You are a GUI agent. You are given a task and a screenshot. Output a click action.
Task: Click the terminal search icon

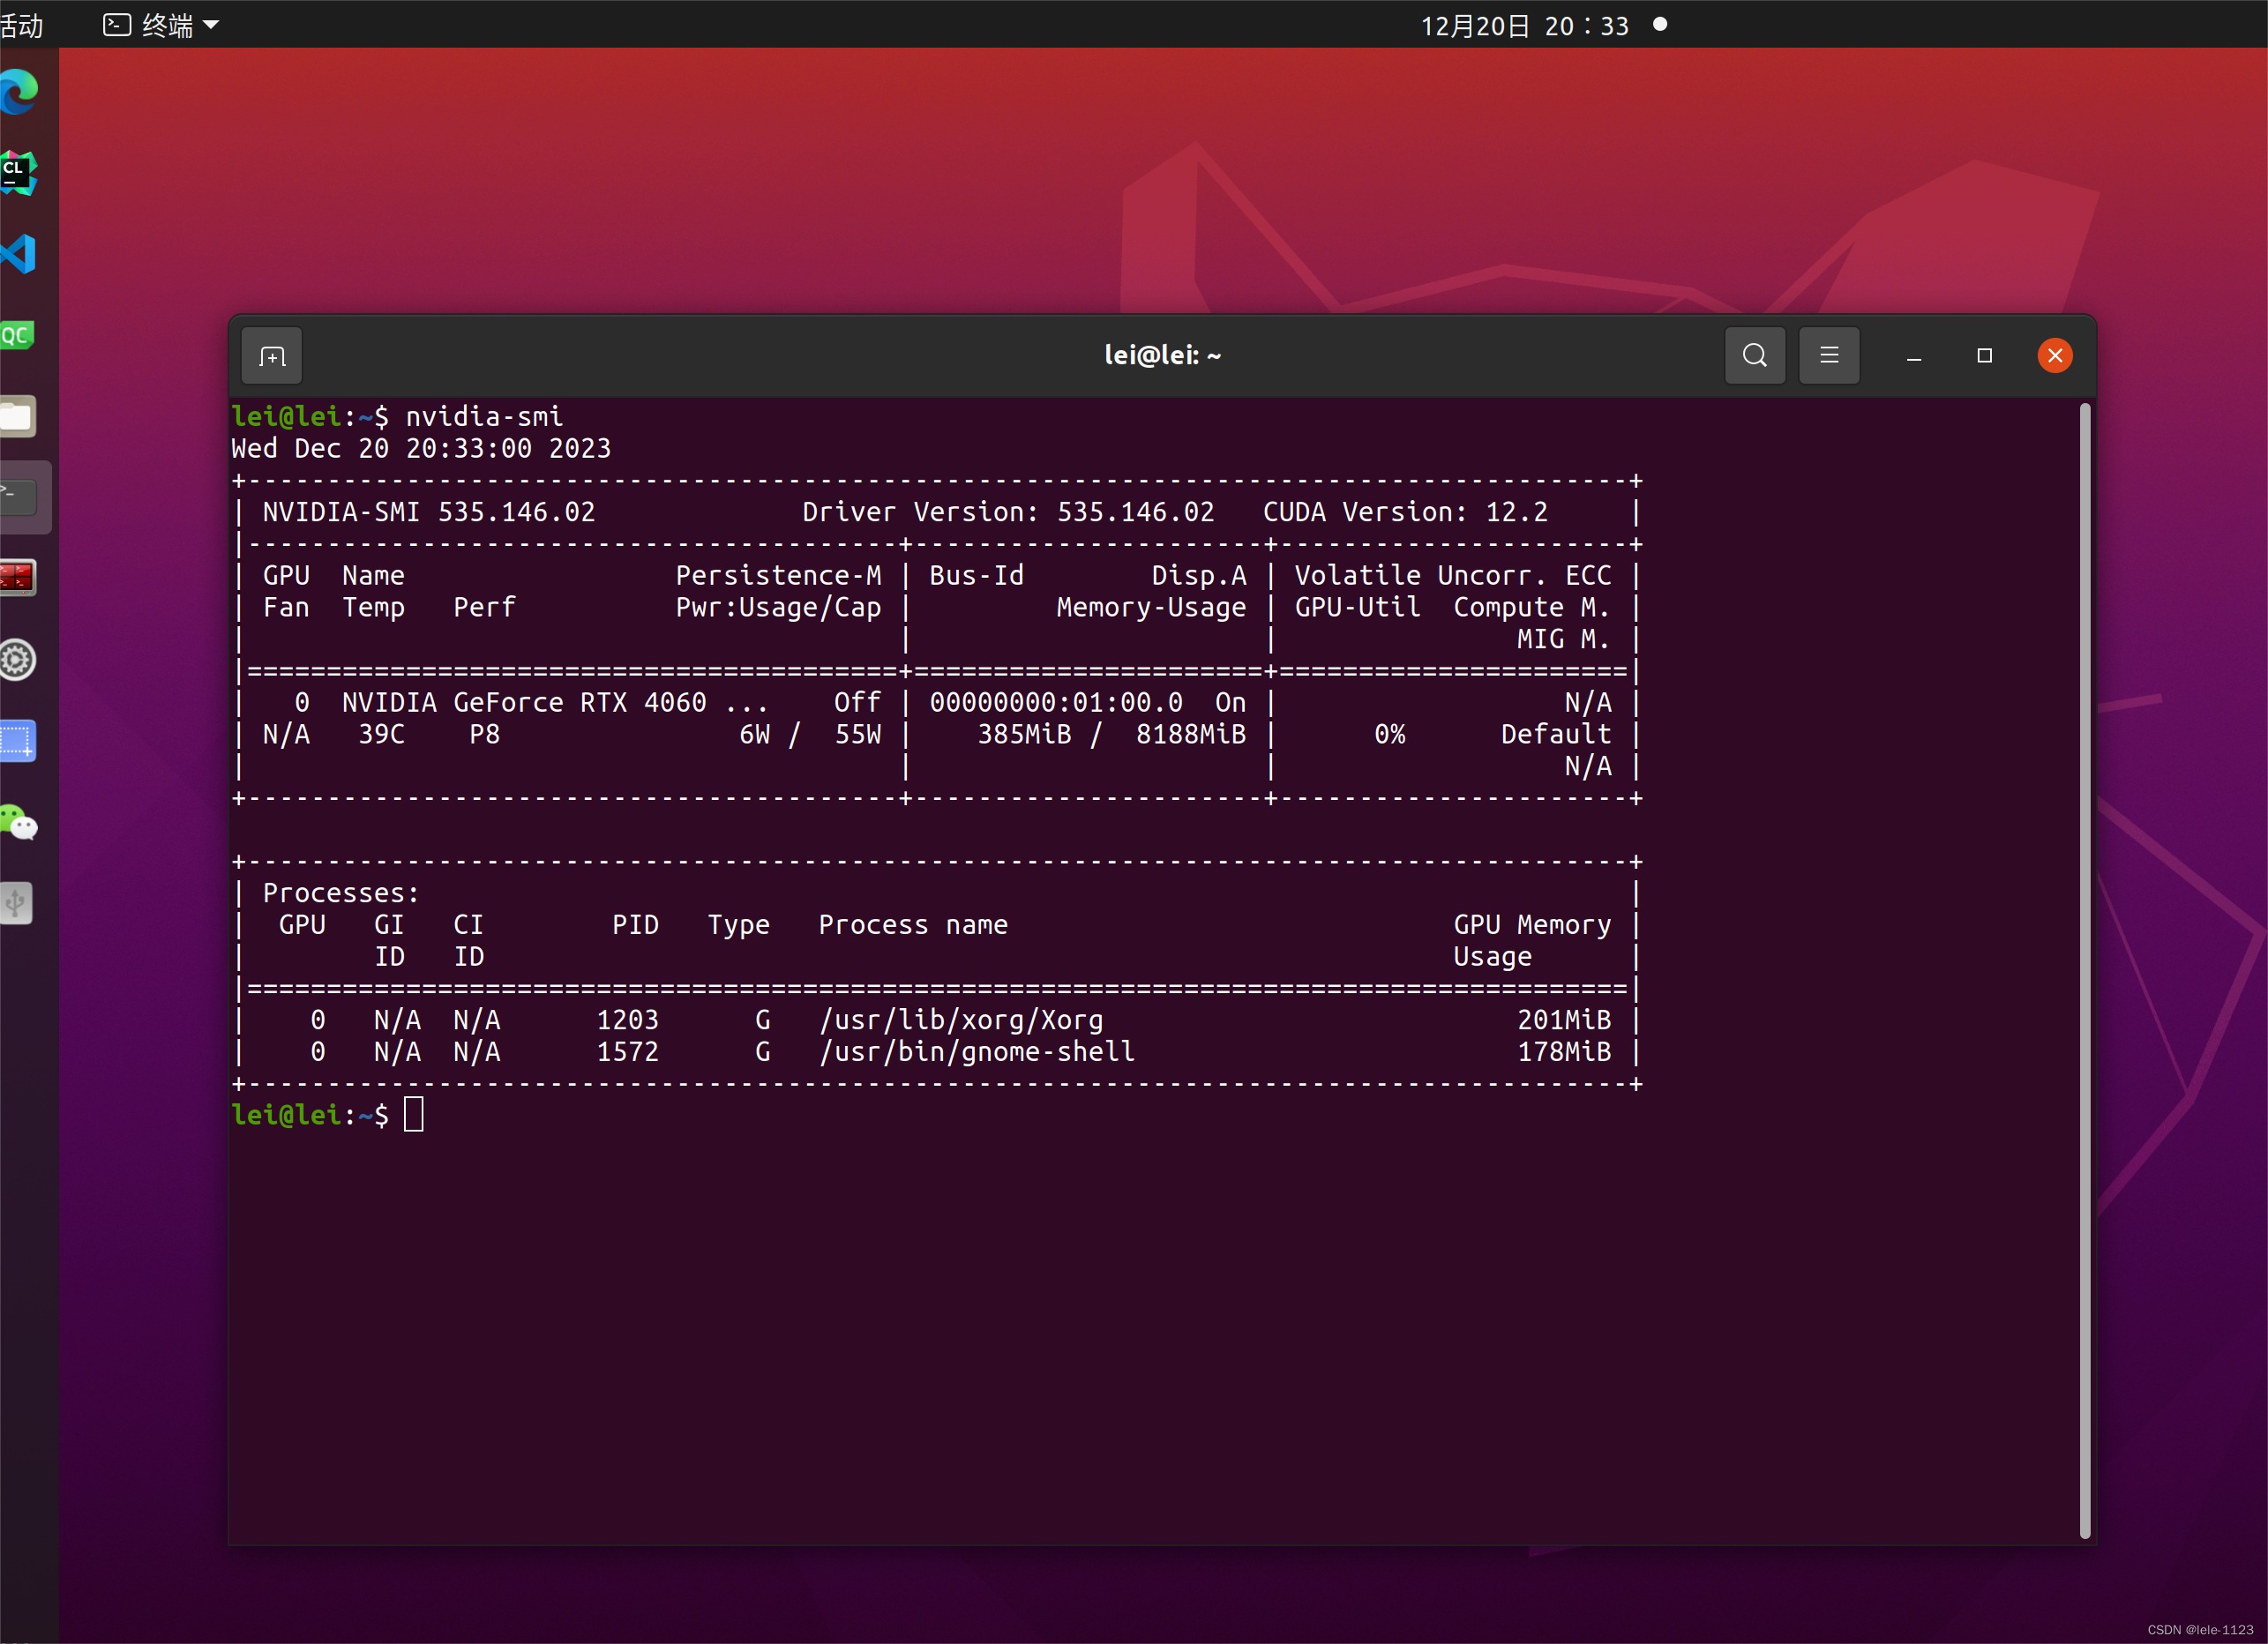[1754, 356]
